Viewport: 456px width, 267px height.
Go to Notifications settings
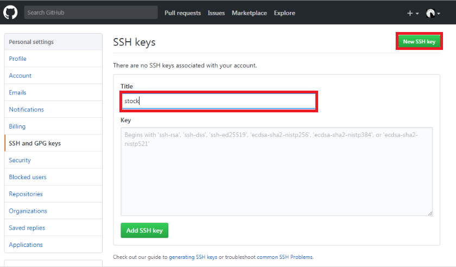pos(27,109)
